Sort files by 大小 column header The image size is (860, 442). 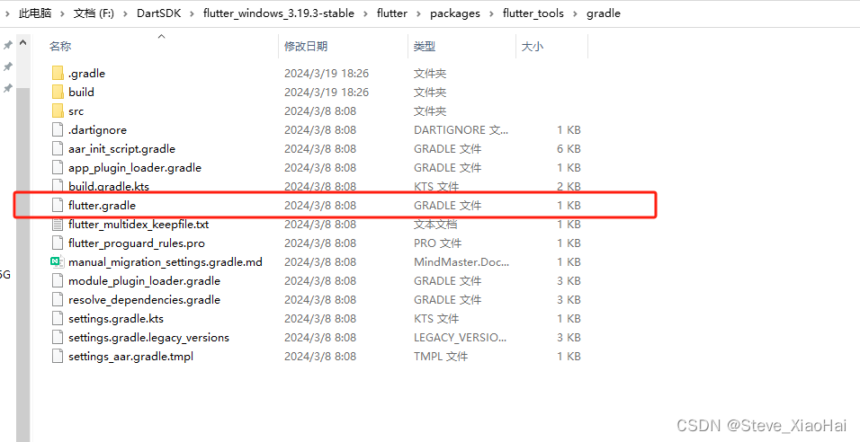(x=533, y=47)
